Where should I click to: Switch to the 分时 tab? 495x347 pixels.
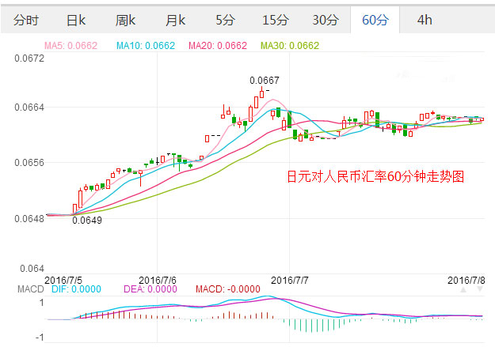tap(26, 21)
